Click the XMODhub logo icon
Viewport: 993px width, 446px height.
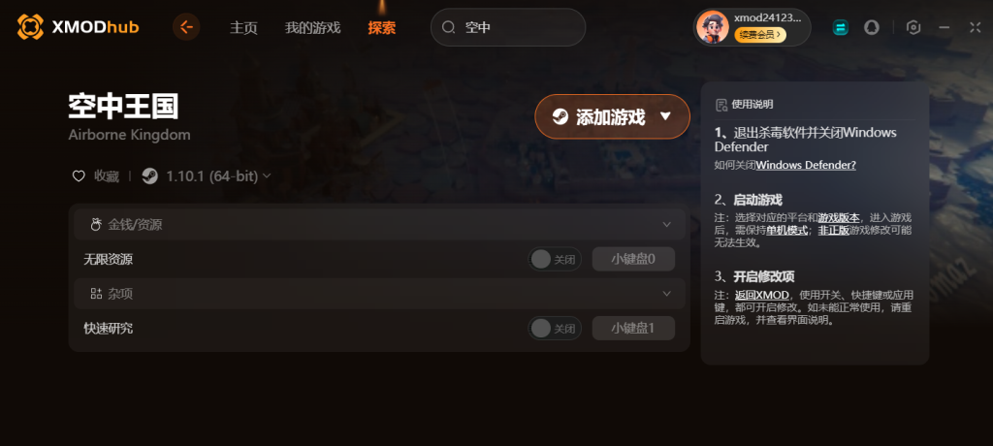(30, 27)
